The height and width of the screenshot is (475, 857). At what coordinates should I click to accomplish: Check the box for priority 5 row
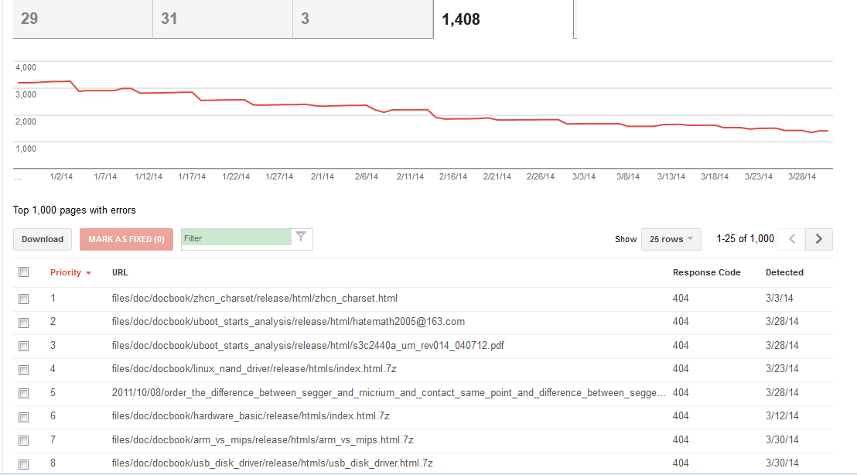23,393
